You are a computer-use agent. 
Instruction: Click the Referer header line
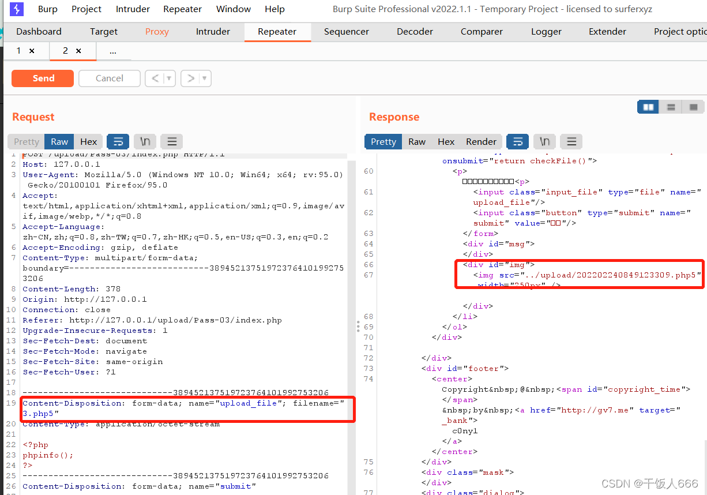tap(152, 320)
